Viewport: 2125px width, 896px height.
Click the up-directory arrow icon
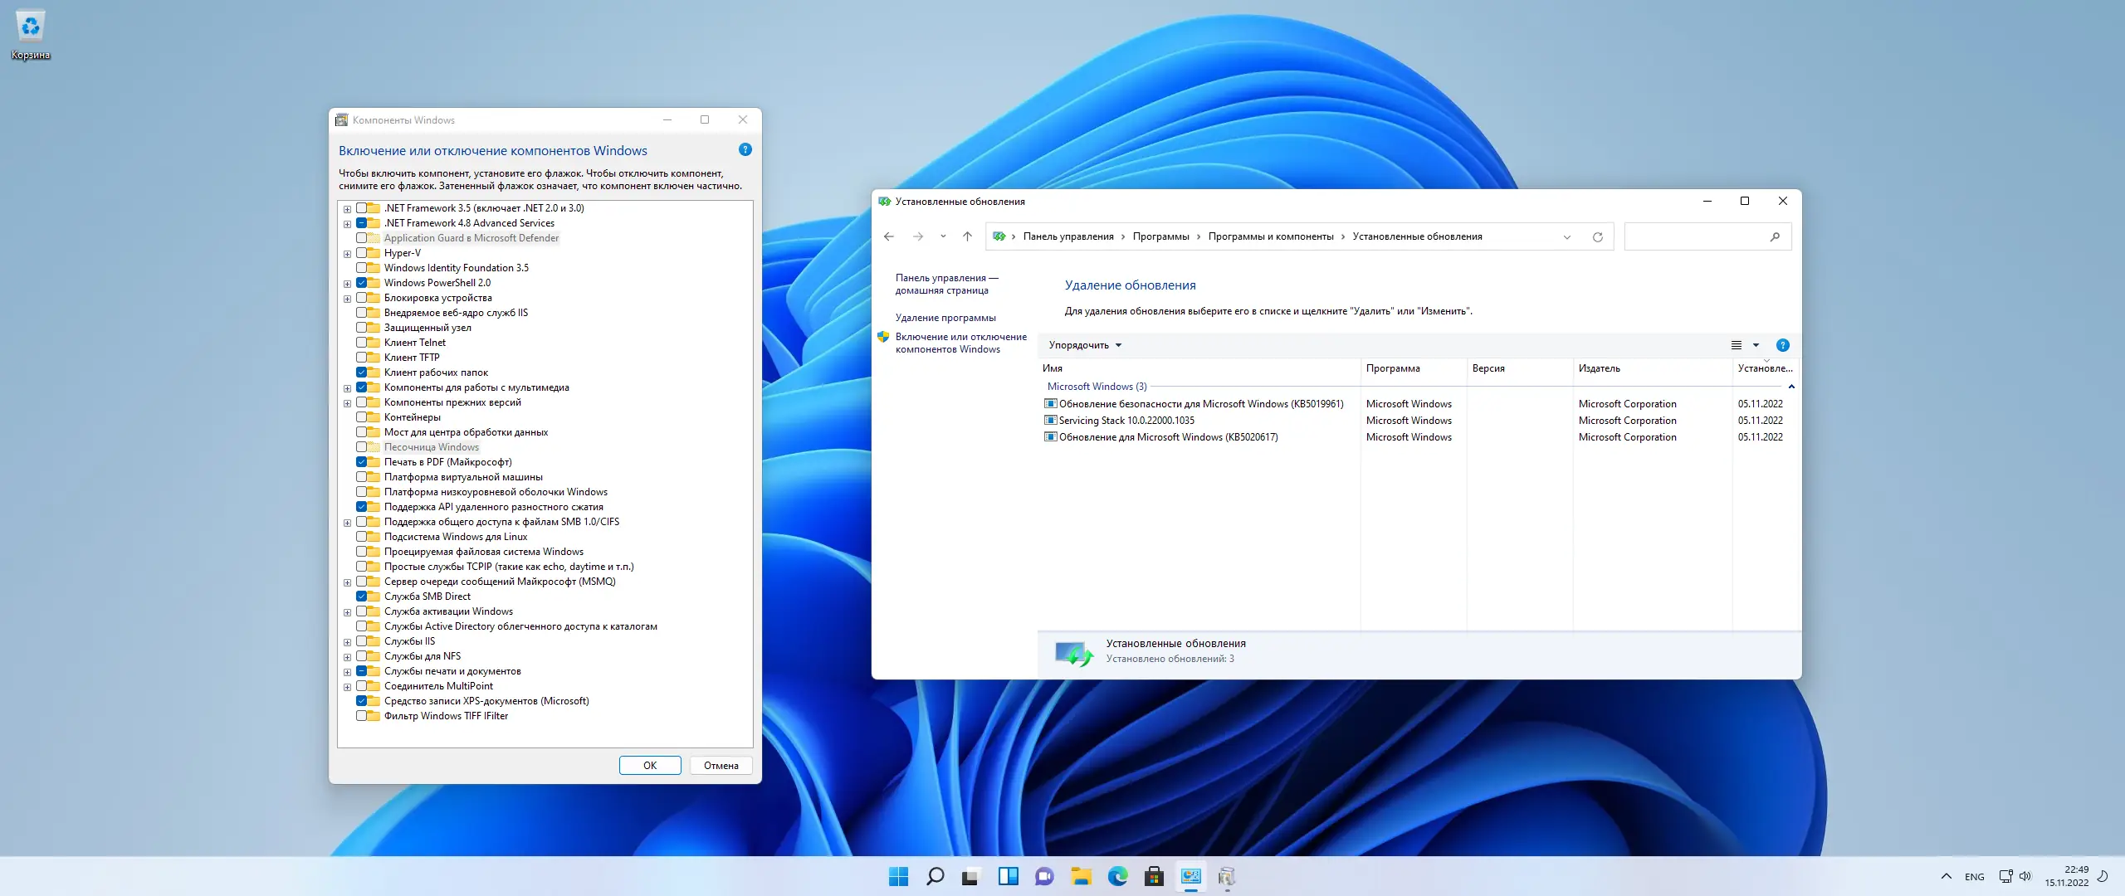coord(967,237)
